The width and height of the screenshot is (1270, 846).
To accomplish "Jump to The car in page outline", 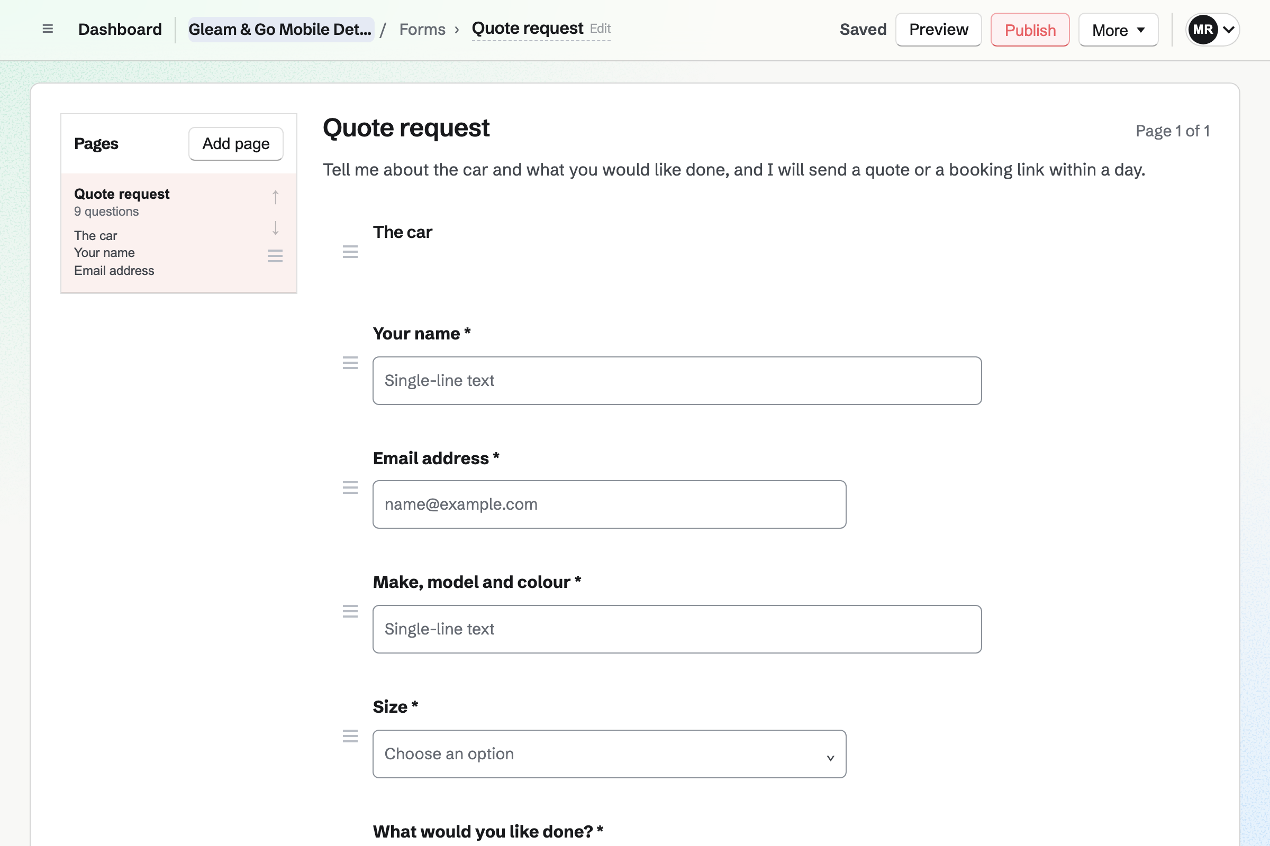I will click(96, 236).
